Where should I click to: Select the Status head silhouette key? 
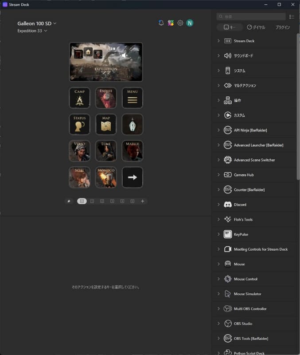tap(79, 124)
